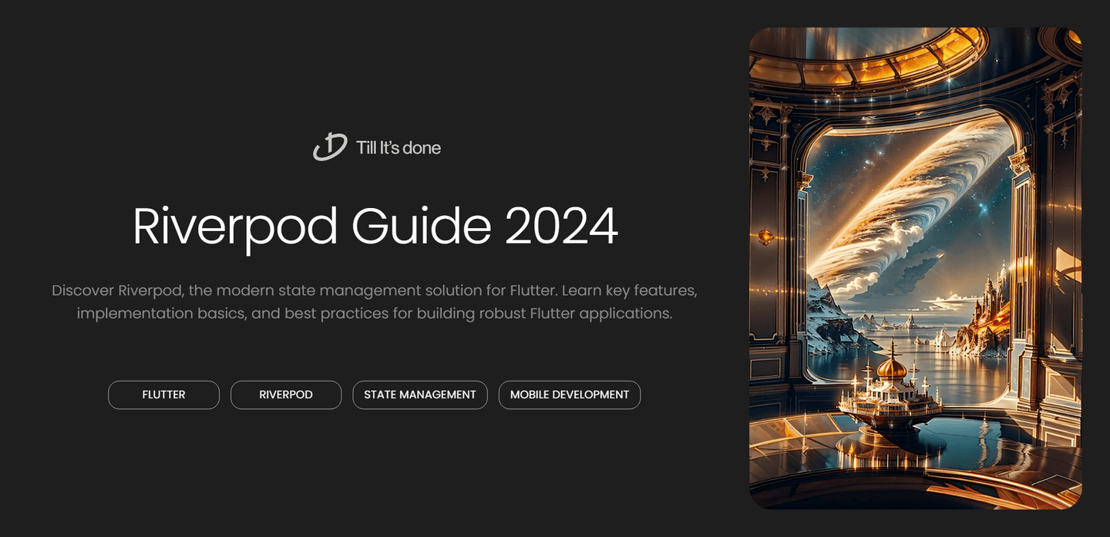Image resolution: width=1110 pixels, height=537 pixels.
Task: Click the Discover Riverpod description paragraph
Action: 375,302
